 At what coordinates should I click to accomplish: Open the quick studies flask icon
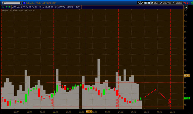139,3
